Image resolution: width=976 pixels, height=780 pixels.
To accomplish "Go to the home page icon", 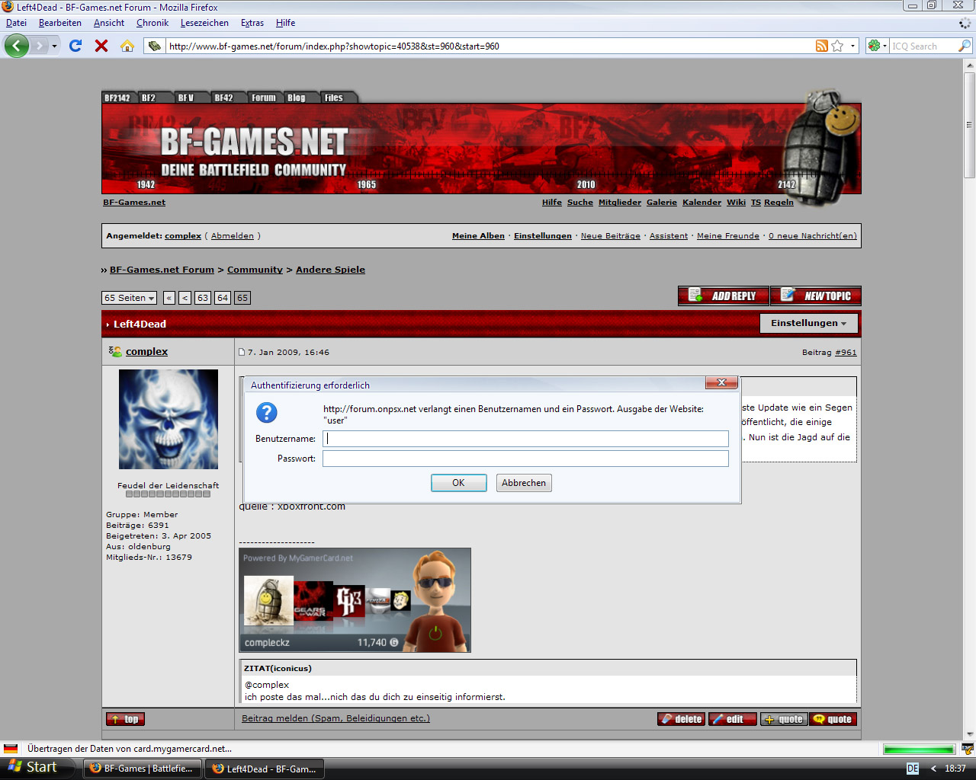I will click(x=127, y=46).
